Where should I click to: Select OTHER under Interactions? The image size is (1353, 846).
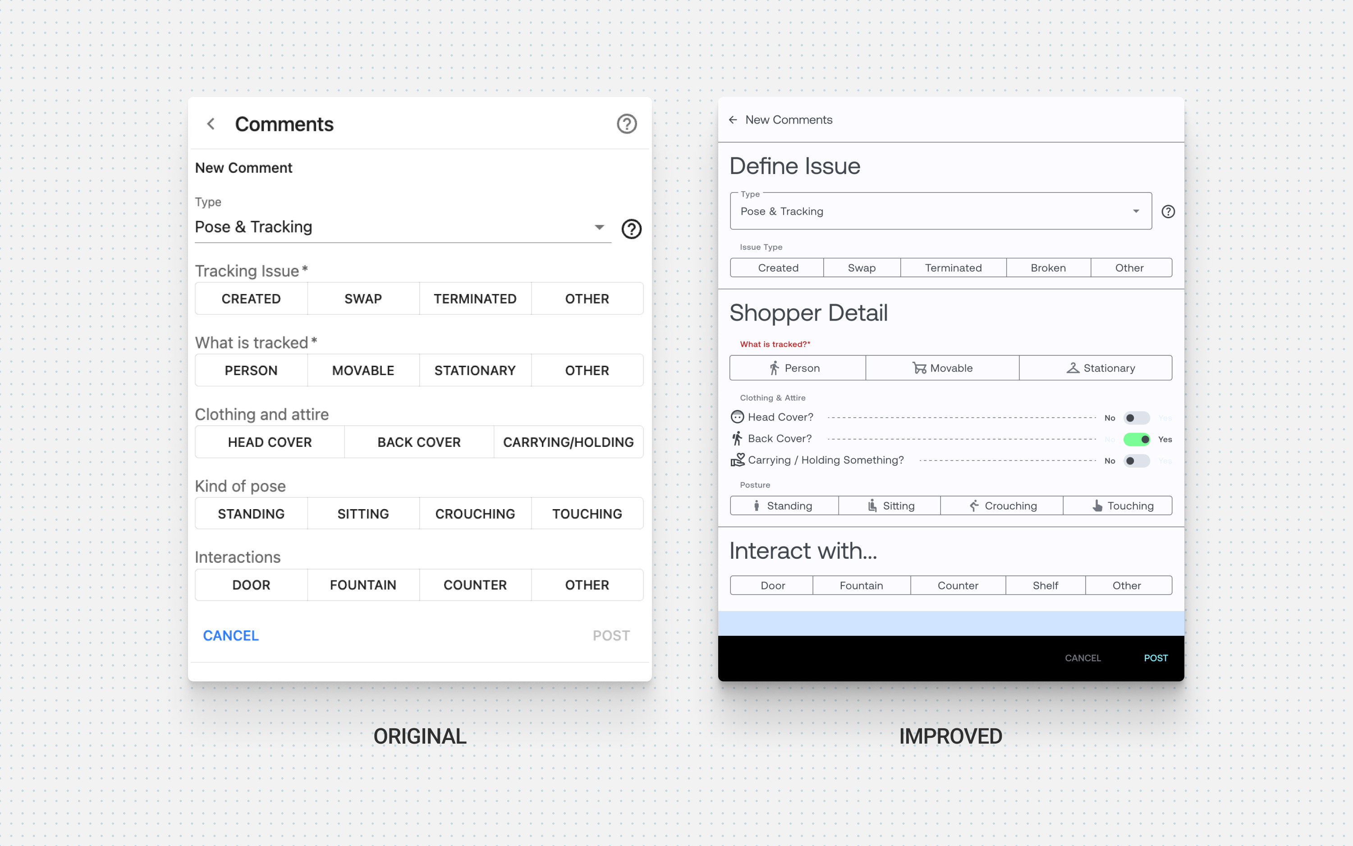click(x=587, y=585)
